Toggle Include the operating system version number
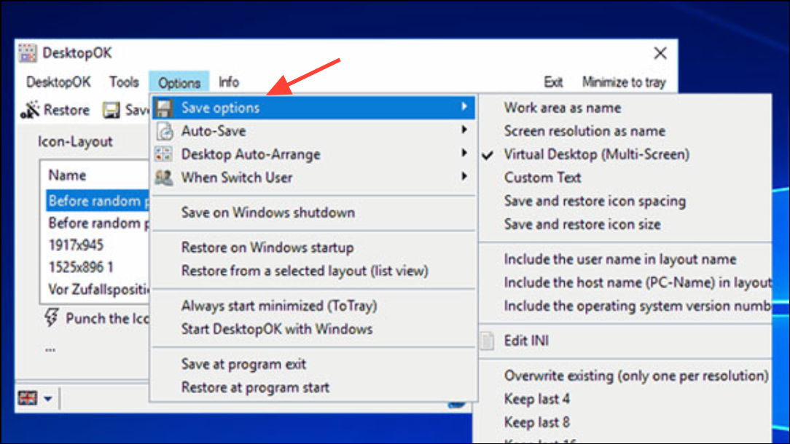This screenshot has height=444, width=790. tap(638, 306)
